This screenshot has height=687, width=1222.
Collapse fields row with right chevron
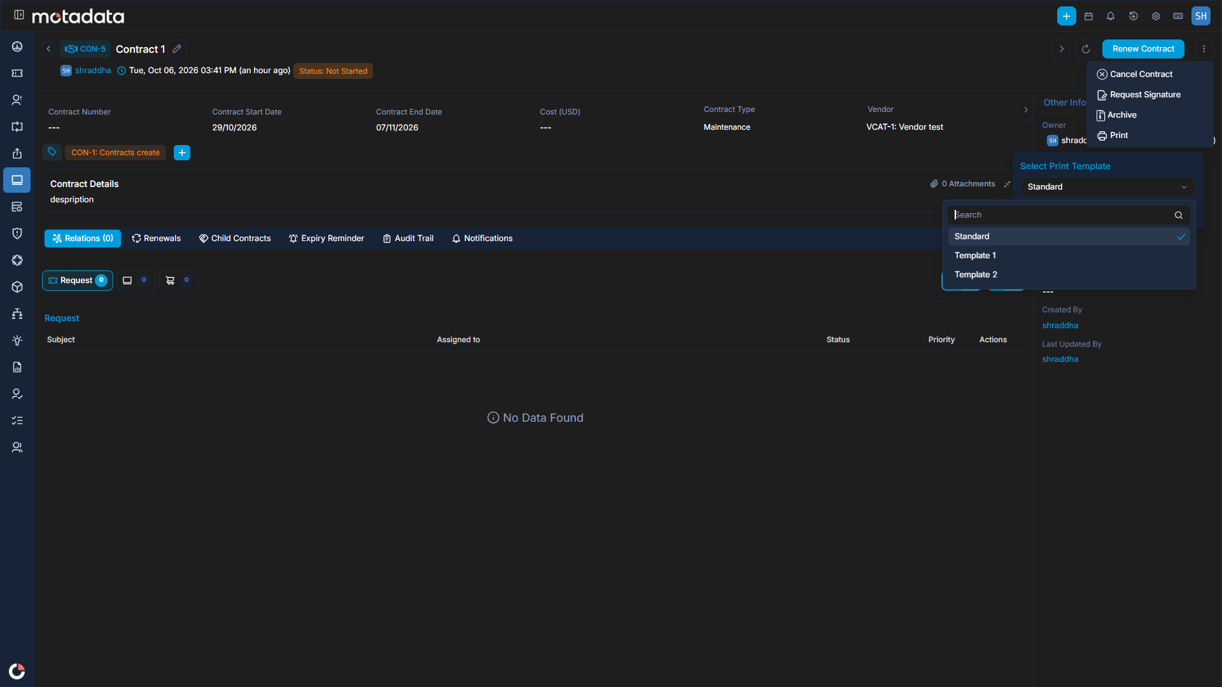[x=1025, y=110]
